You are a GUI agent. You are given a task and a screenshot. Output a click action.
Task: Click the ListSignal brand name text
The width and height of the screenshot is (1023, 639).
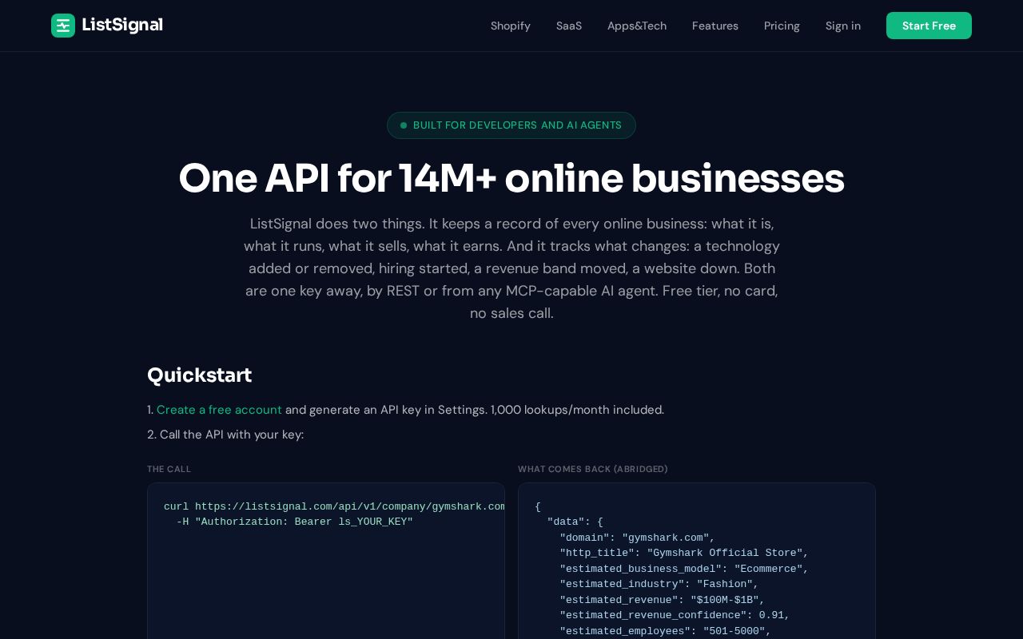[x=122, y=26]
